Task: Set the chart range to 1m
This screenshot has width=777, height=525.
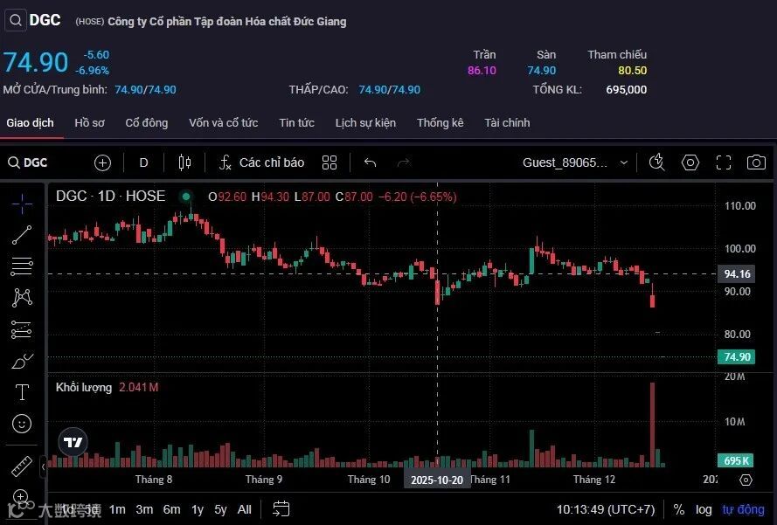Action: pos(117,509)
